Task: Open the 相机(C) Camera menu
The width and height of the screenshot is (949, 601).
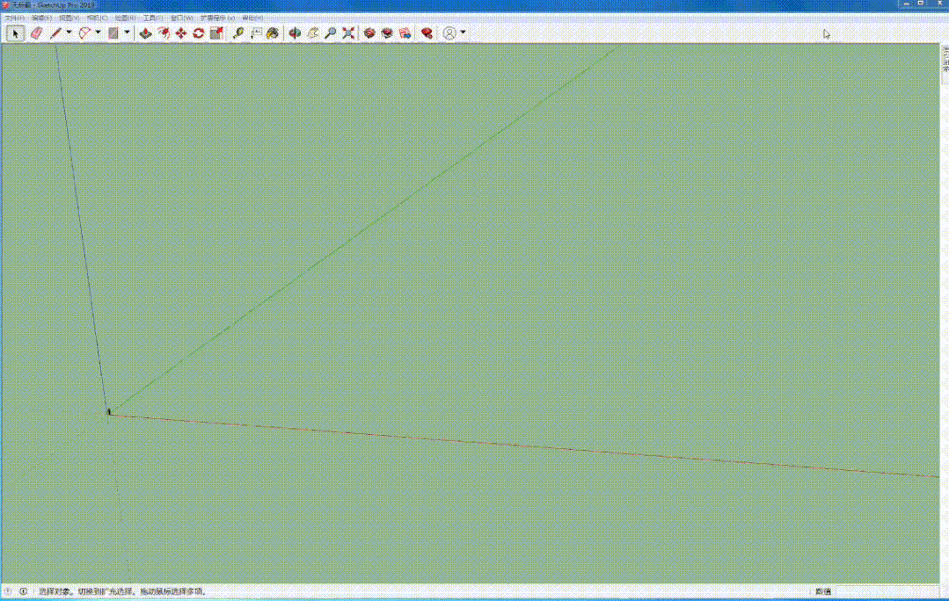Action: (x=97, y=18)
